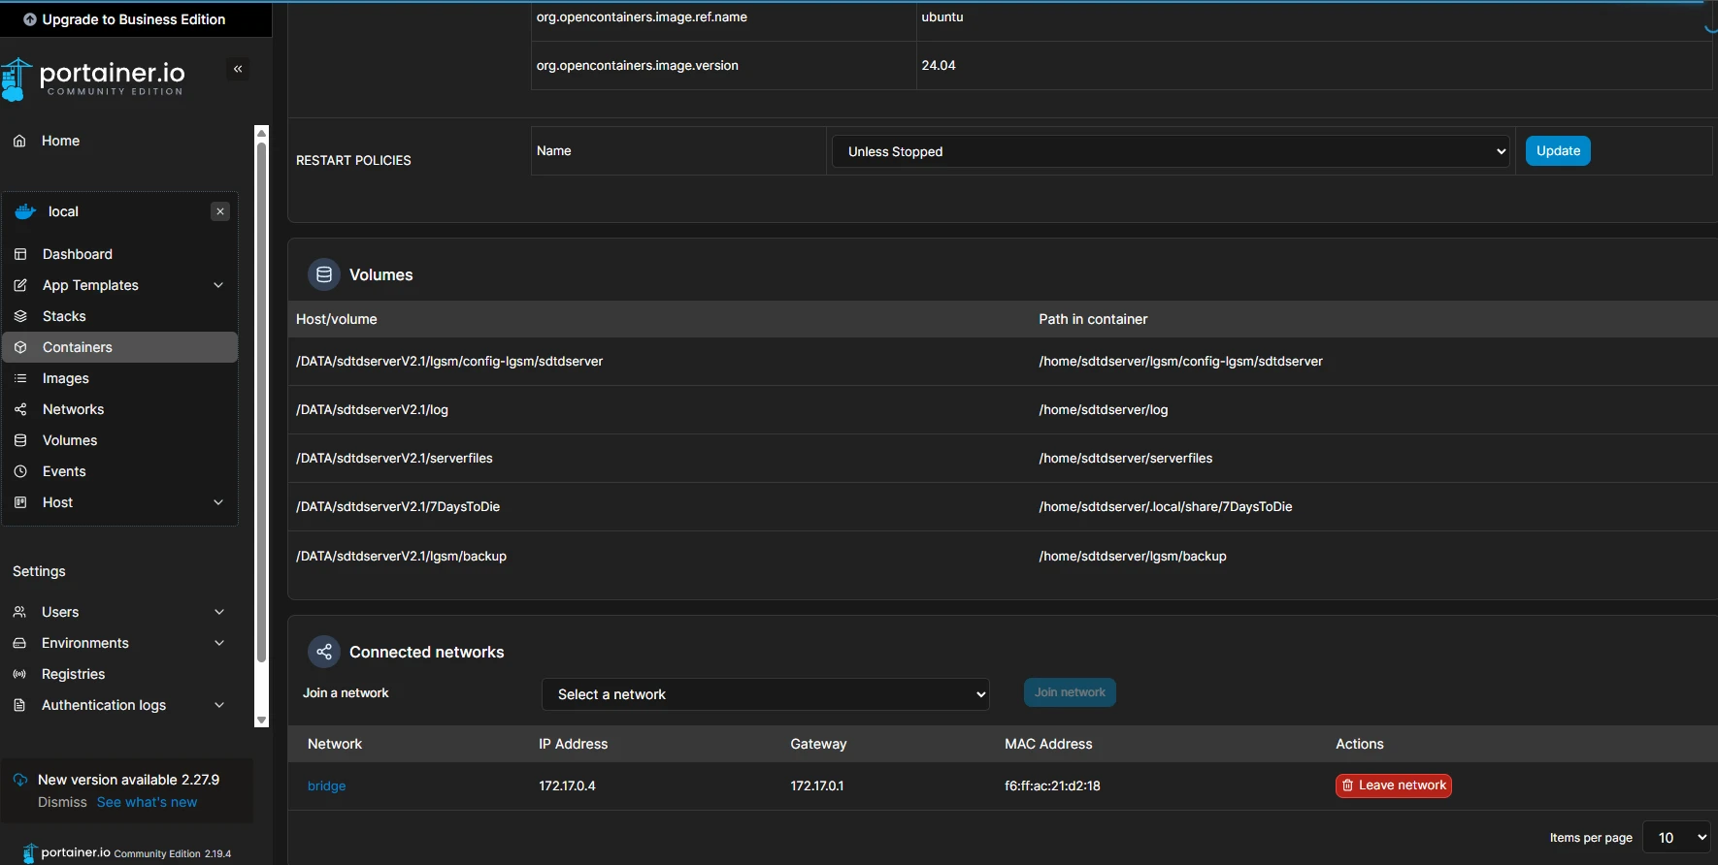The height and width of the screenshot is (865, 1718).
Task: Expand the App Templates submenu chevron
Action: [218, 285]
